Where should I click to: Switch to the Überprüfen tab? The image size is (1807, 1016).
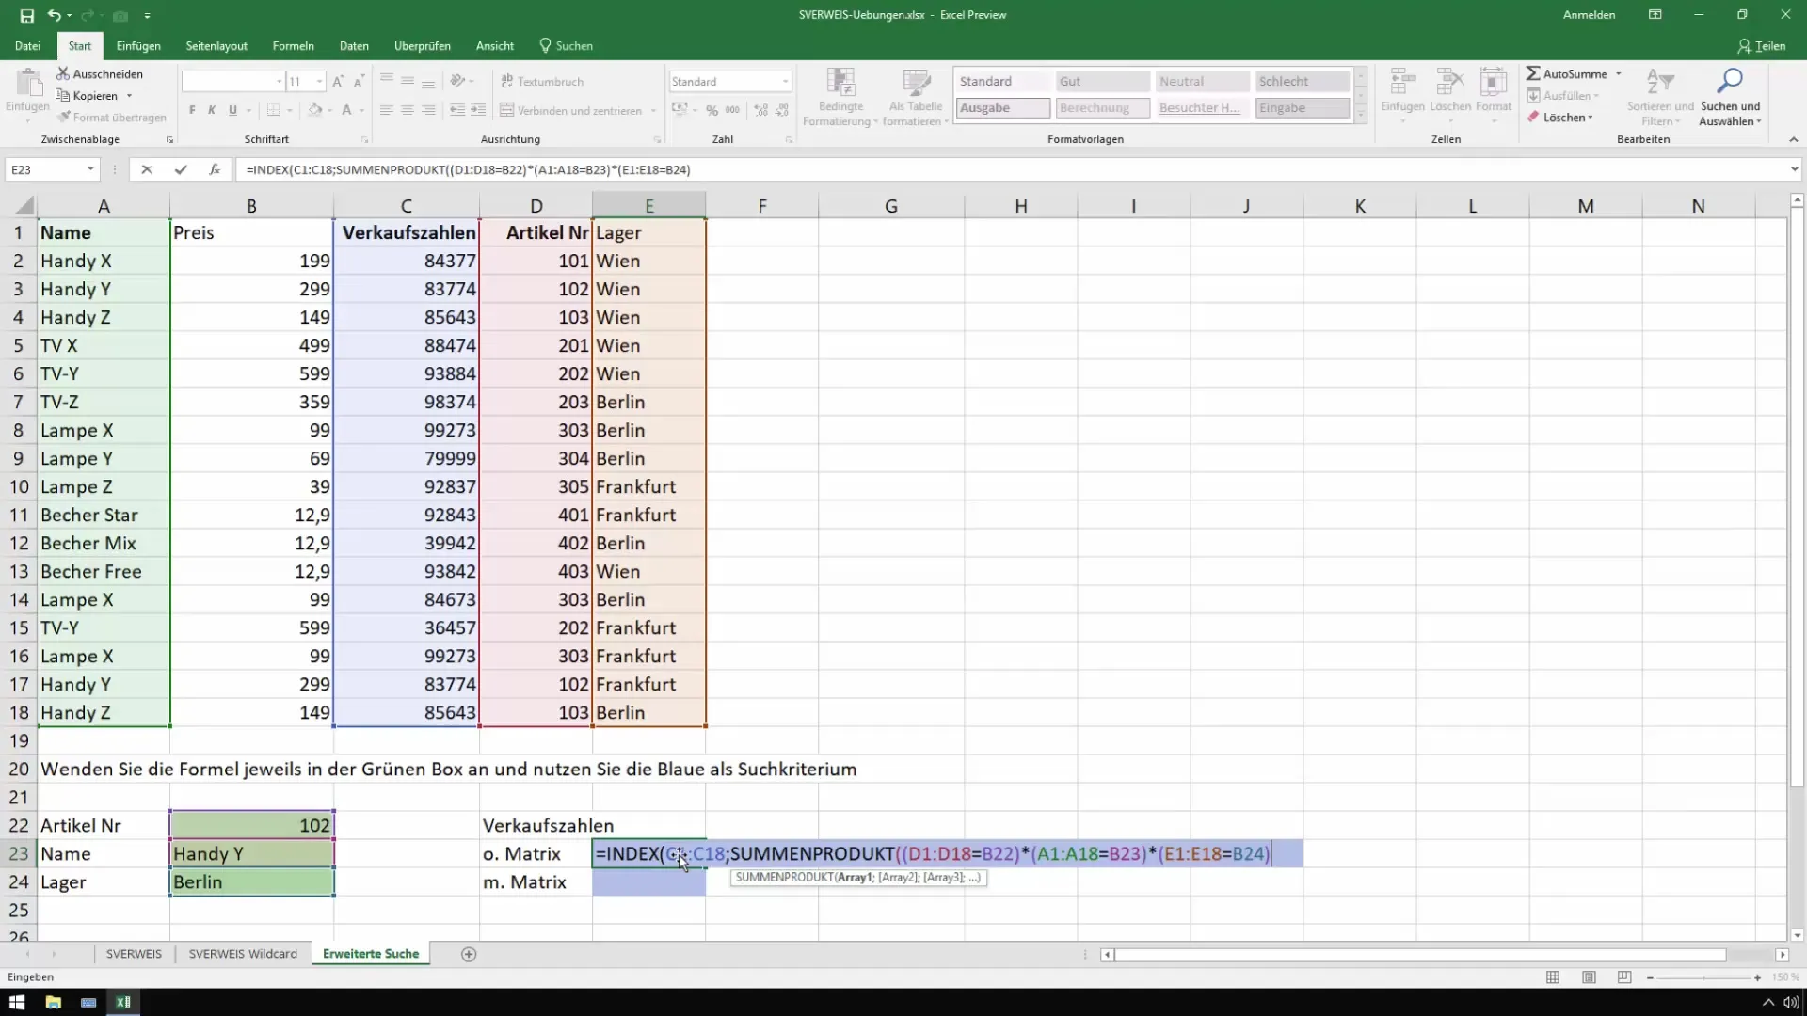pyautogui.click(x=422, y=45)
